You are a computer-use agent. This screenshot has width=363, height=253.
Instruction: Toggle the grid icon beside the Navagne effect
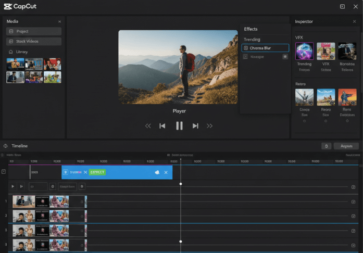point(285,56)
